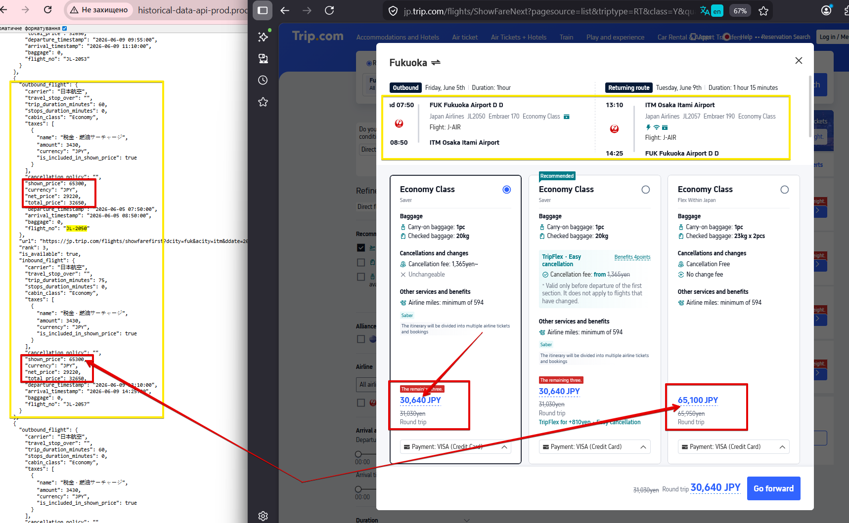Expand Payment VISA dropdown in first fare card

[455, 447]
